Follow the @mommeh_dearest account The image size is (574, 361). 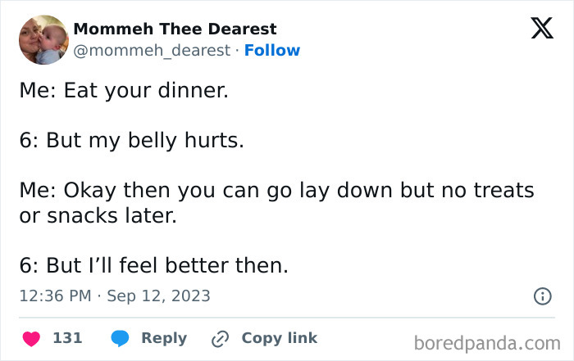point(272,51)
